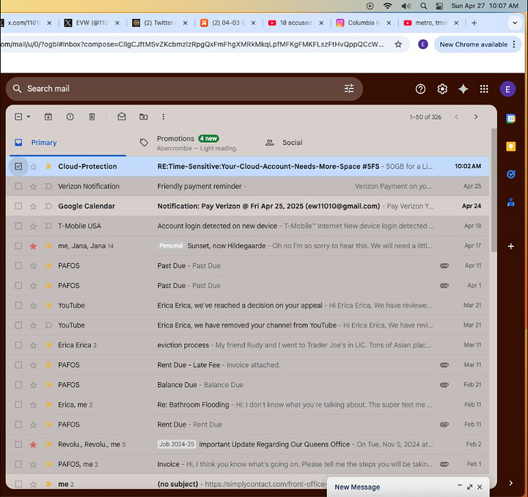Get add-ons plus icon in side panel

point(511,246)
